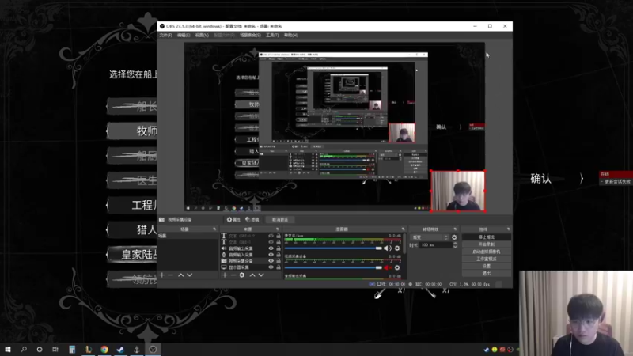
Task: Open Task View in taskbar
Action: (55, 350)
